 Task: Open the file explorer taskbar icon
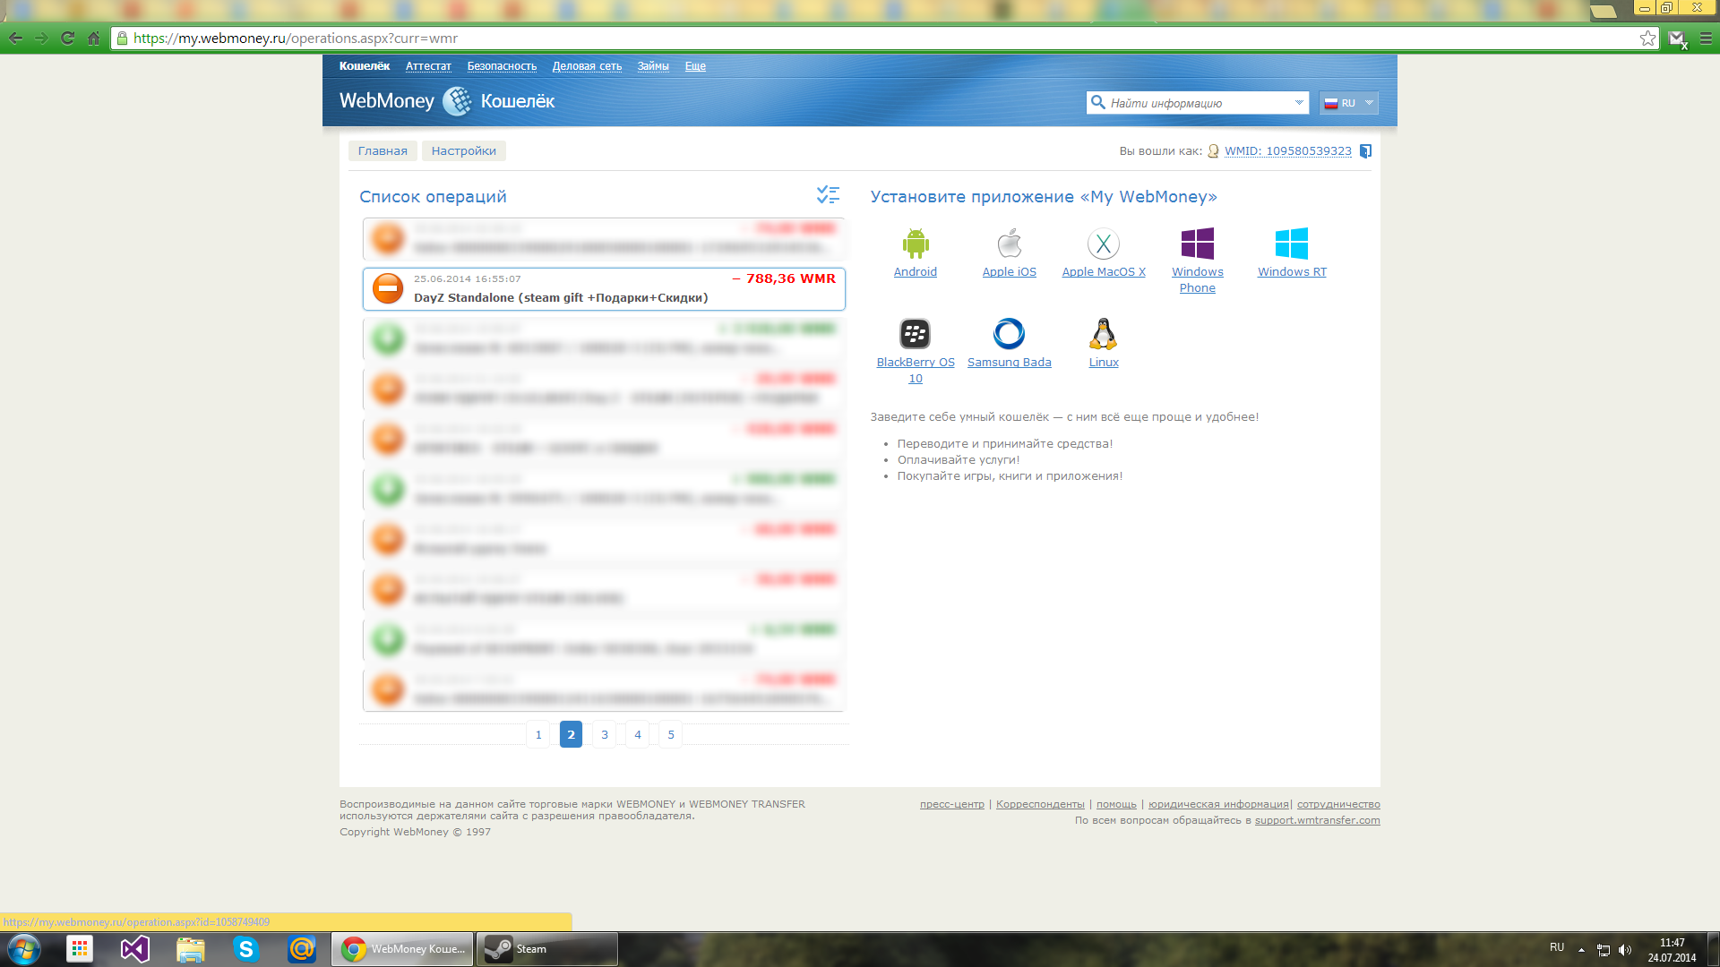click(190, 949)
